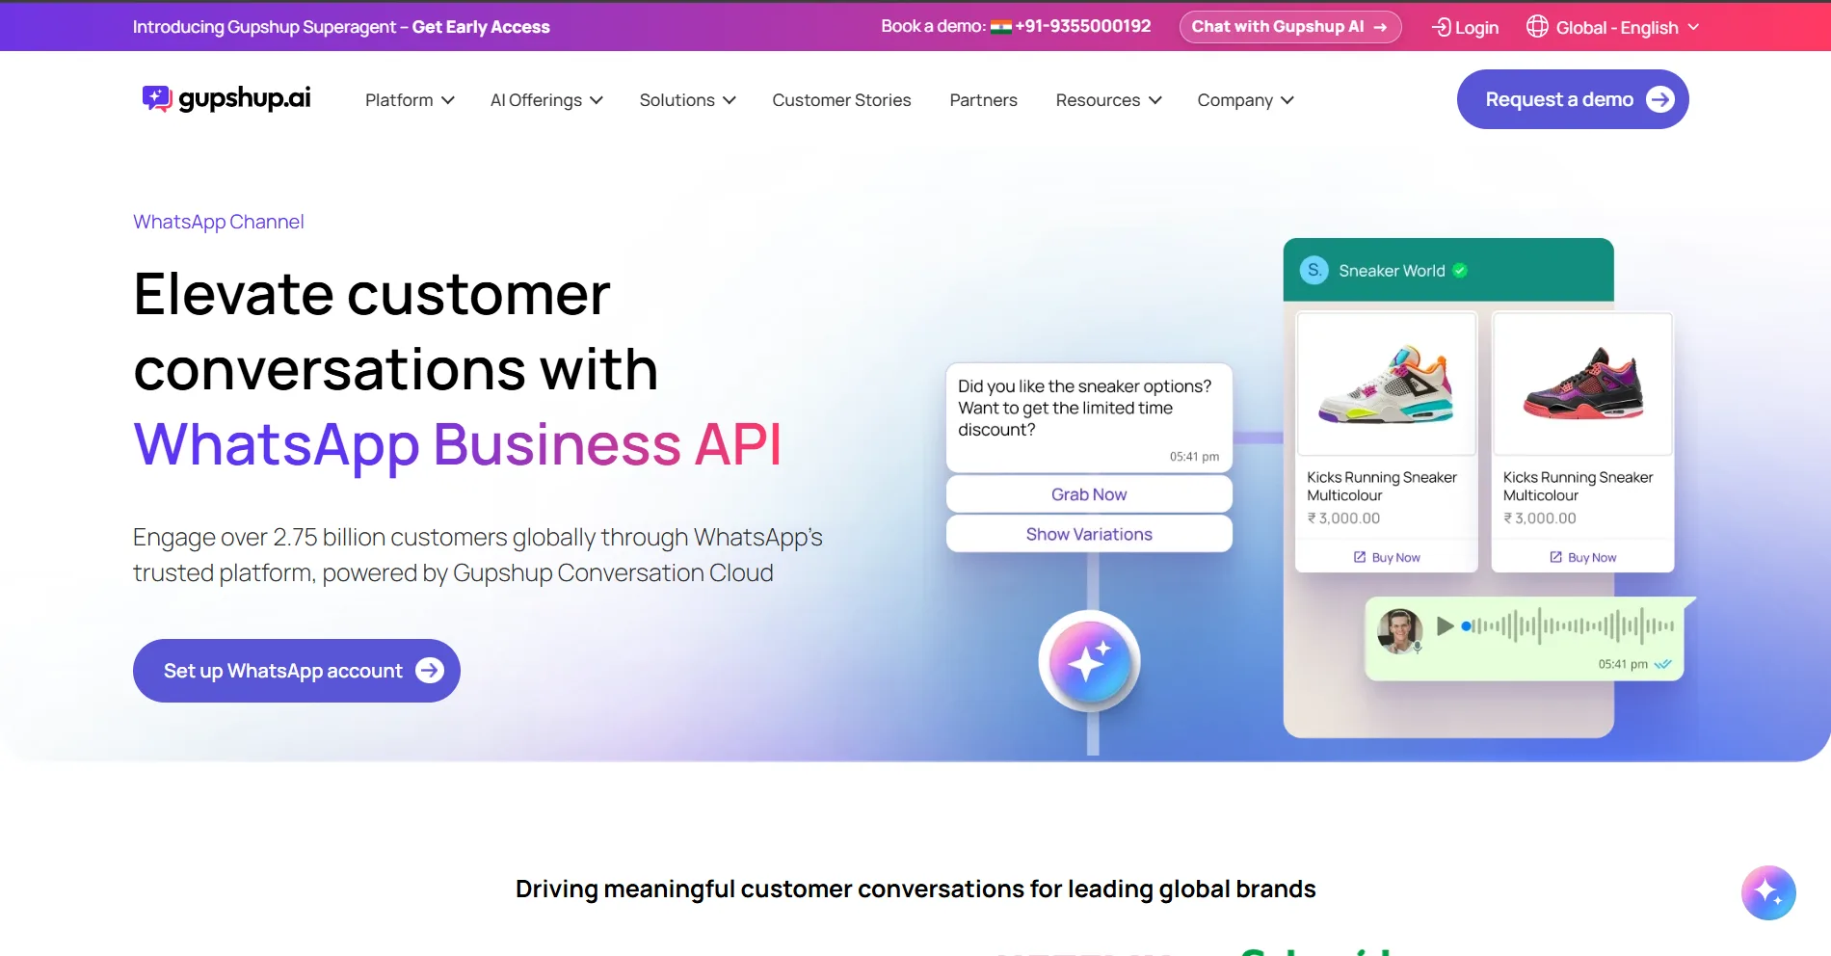
Task: Play the voice message audio
Action: click(1445, 626)
